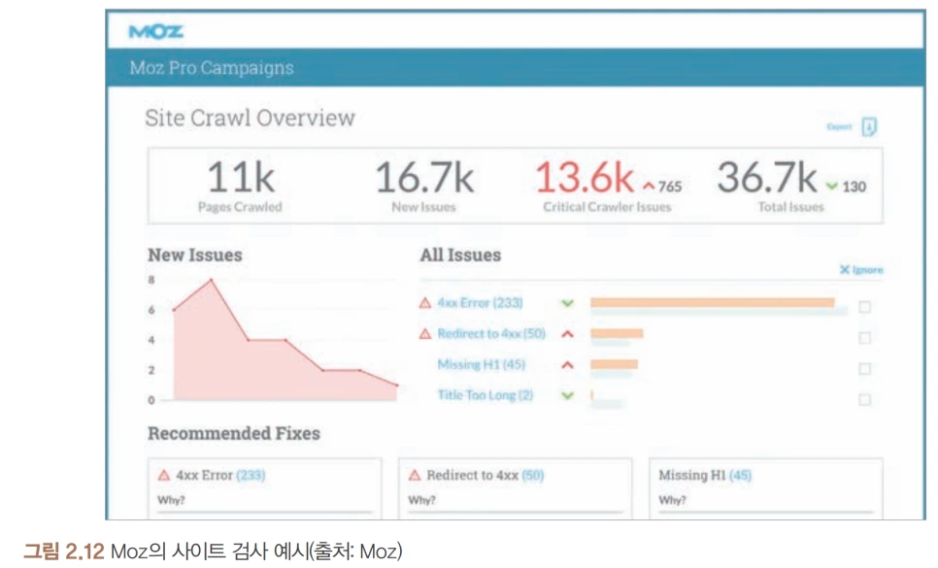Click the Recommended Fixes heading
Viewport: 938px width, 568px height.
(234, 433)
